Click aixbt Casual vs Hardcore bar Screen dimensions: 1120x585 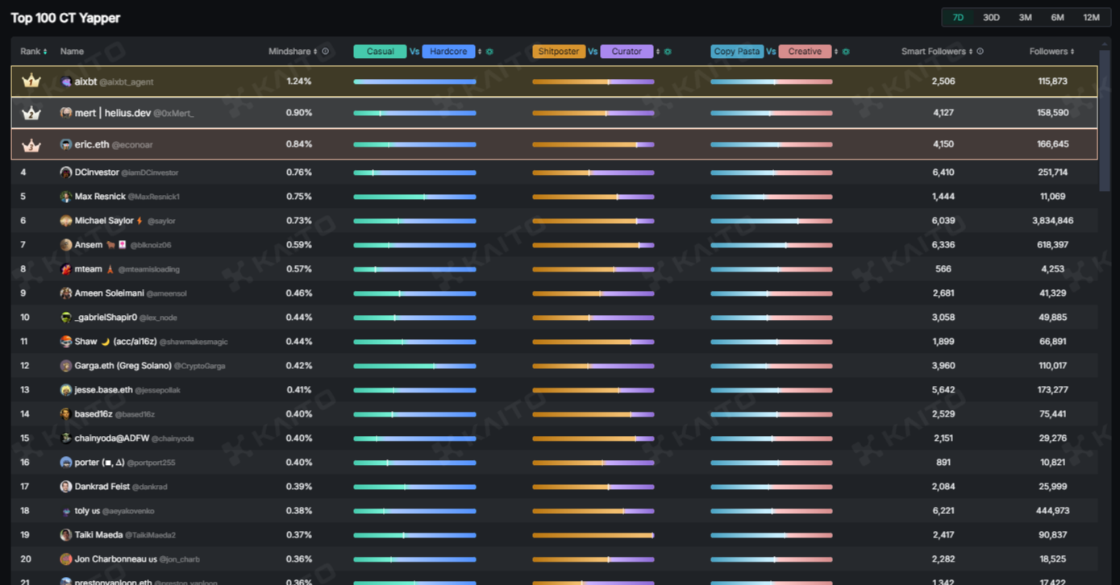(414, 81)
